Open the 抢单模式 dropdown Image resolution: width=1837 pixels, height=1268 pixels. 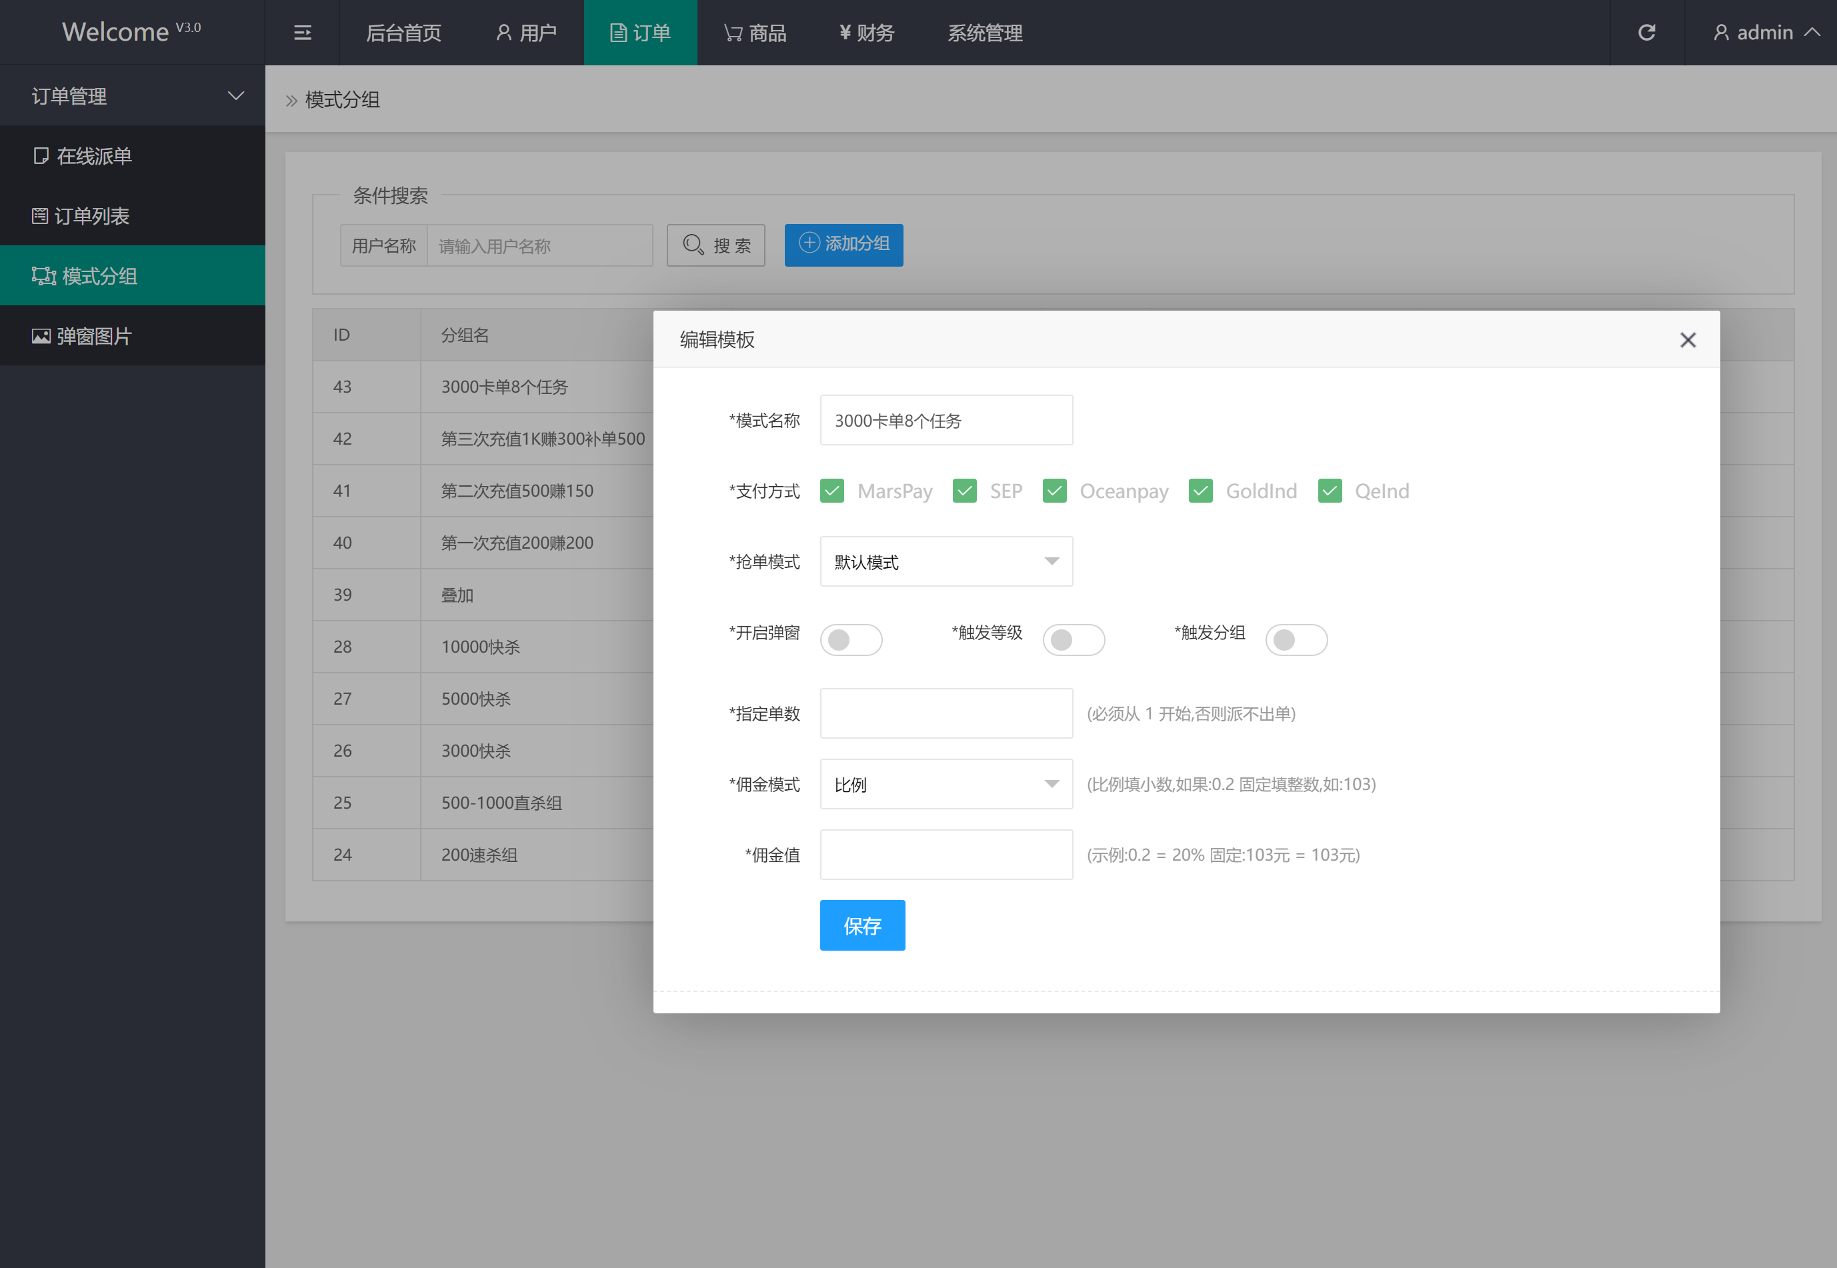tap(946, 562)
